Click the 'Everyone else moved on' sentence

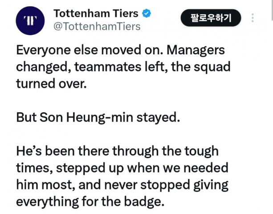pyautogui.click(x=90, y=50)
